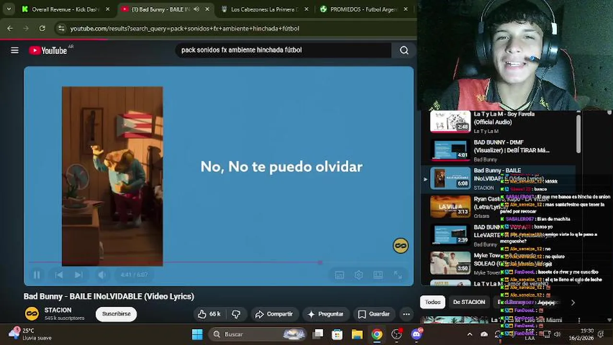Open the more actions three-dot menu
This screenshot has width=613, height=345.
click(x=406, y=314)
